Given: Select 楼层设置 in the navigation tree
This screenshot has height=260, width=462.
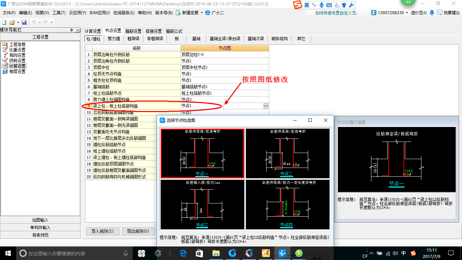Looking at the screenshot, I should point(17,71).
